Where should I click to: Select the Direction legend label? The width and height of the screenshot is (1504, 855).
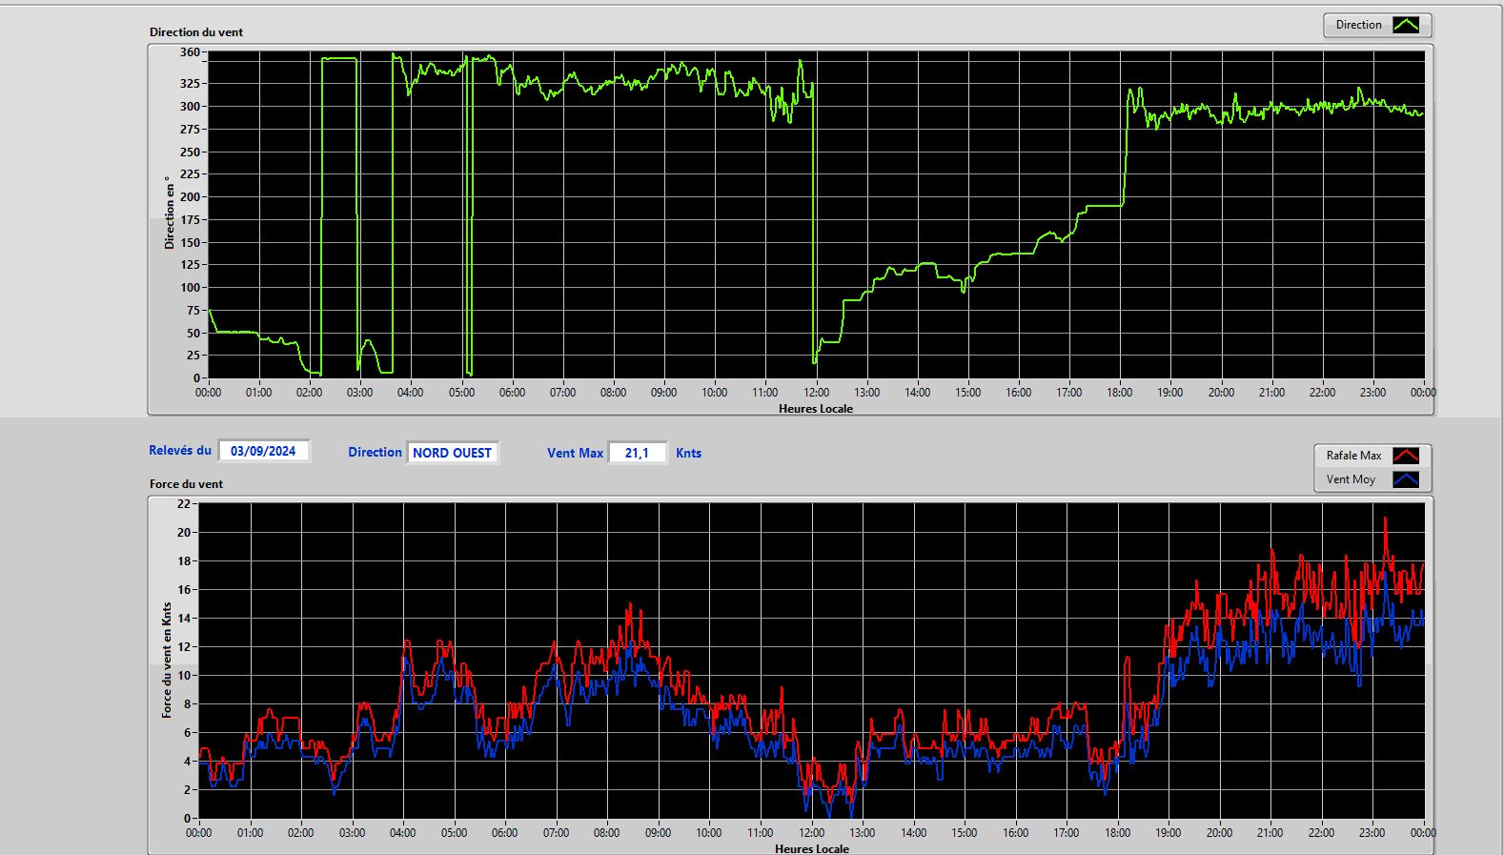tap(1358, 25)
